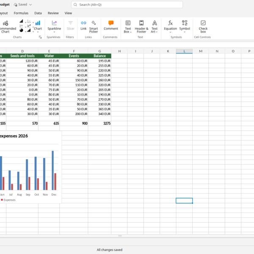Click the blue Dec bar in chart
The image size is (254, 254).
(x=52, y=170)
